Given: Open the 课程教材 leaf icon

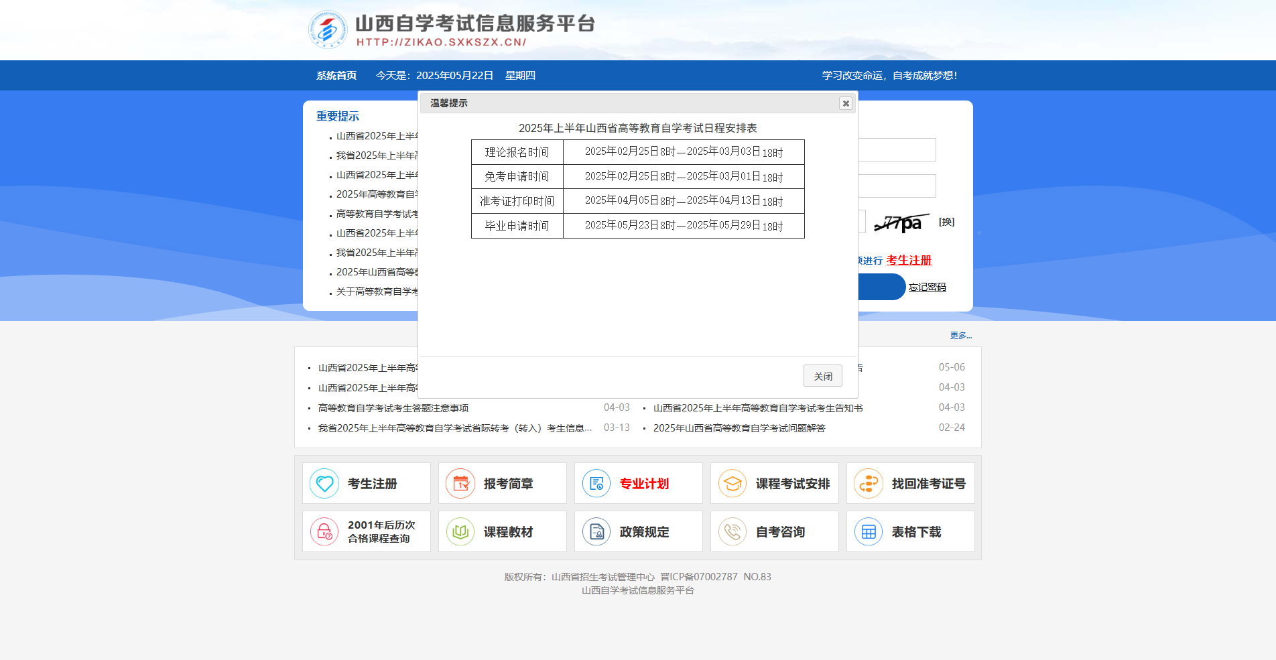Looking at the screenshot, I should point(460,531).
